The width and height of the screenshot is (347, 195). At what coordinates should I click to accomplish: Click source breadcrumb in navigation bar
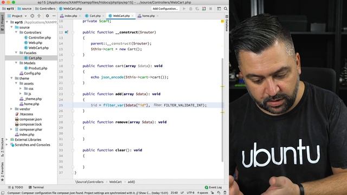[x=24, y=9]
